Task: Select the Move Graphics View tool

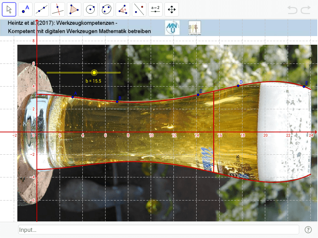Action: 172,9
